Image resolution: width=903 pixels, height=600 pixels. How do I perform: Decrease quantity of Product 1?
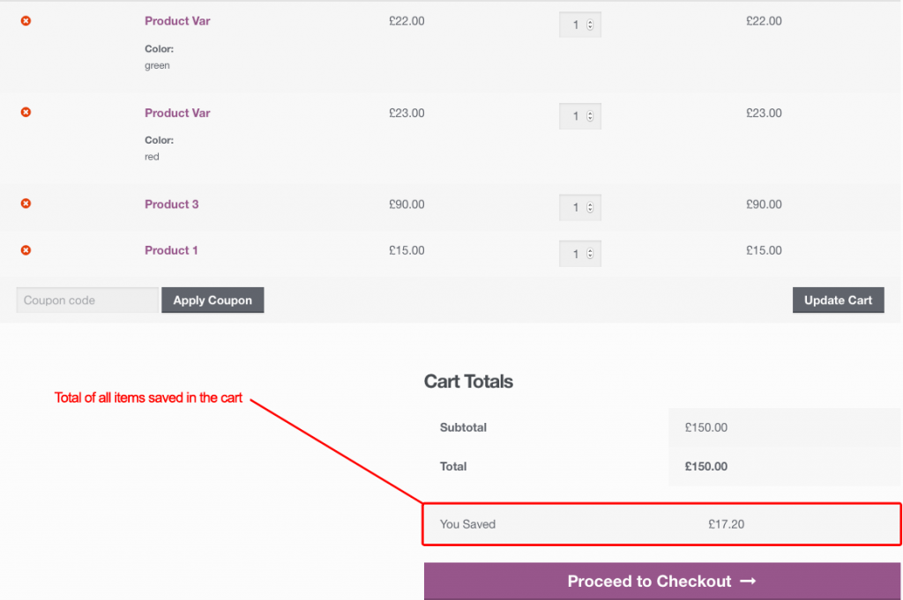click(591, 256)
